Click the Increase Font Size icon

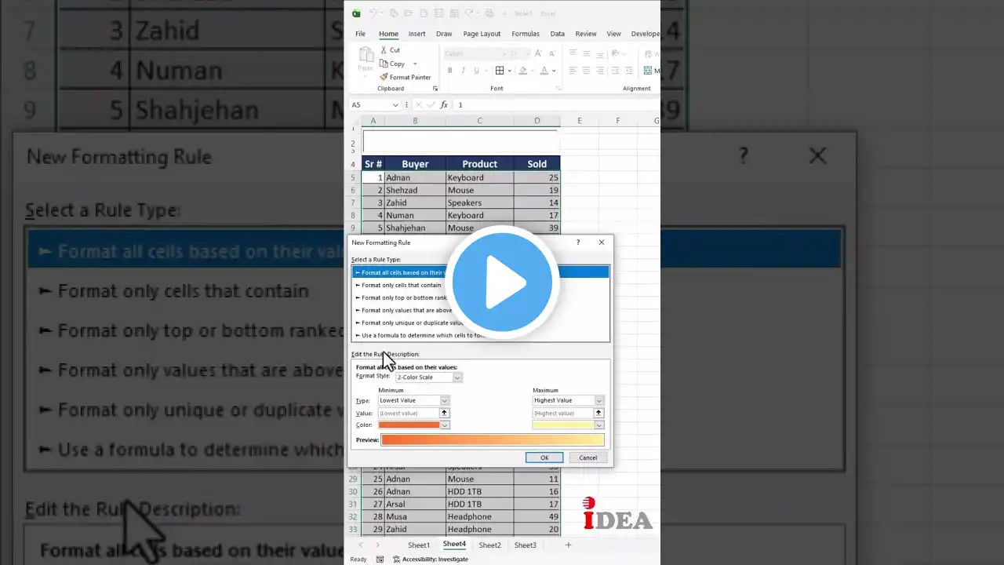click(538, 54)
